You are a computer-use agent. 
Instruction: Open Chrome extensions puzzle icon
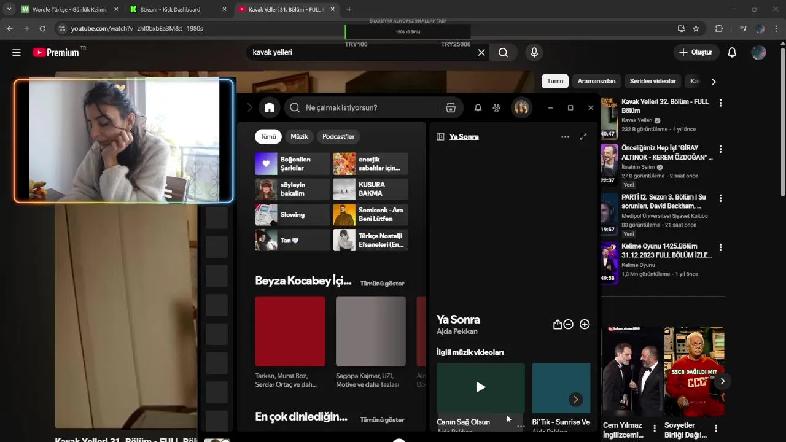pyautogui.click(x=719, y=28)
